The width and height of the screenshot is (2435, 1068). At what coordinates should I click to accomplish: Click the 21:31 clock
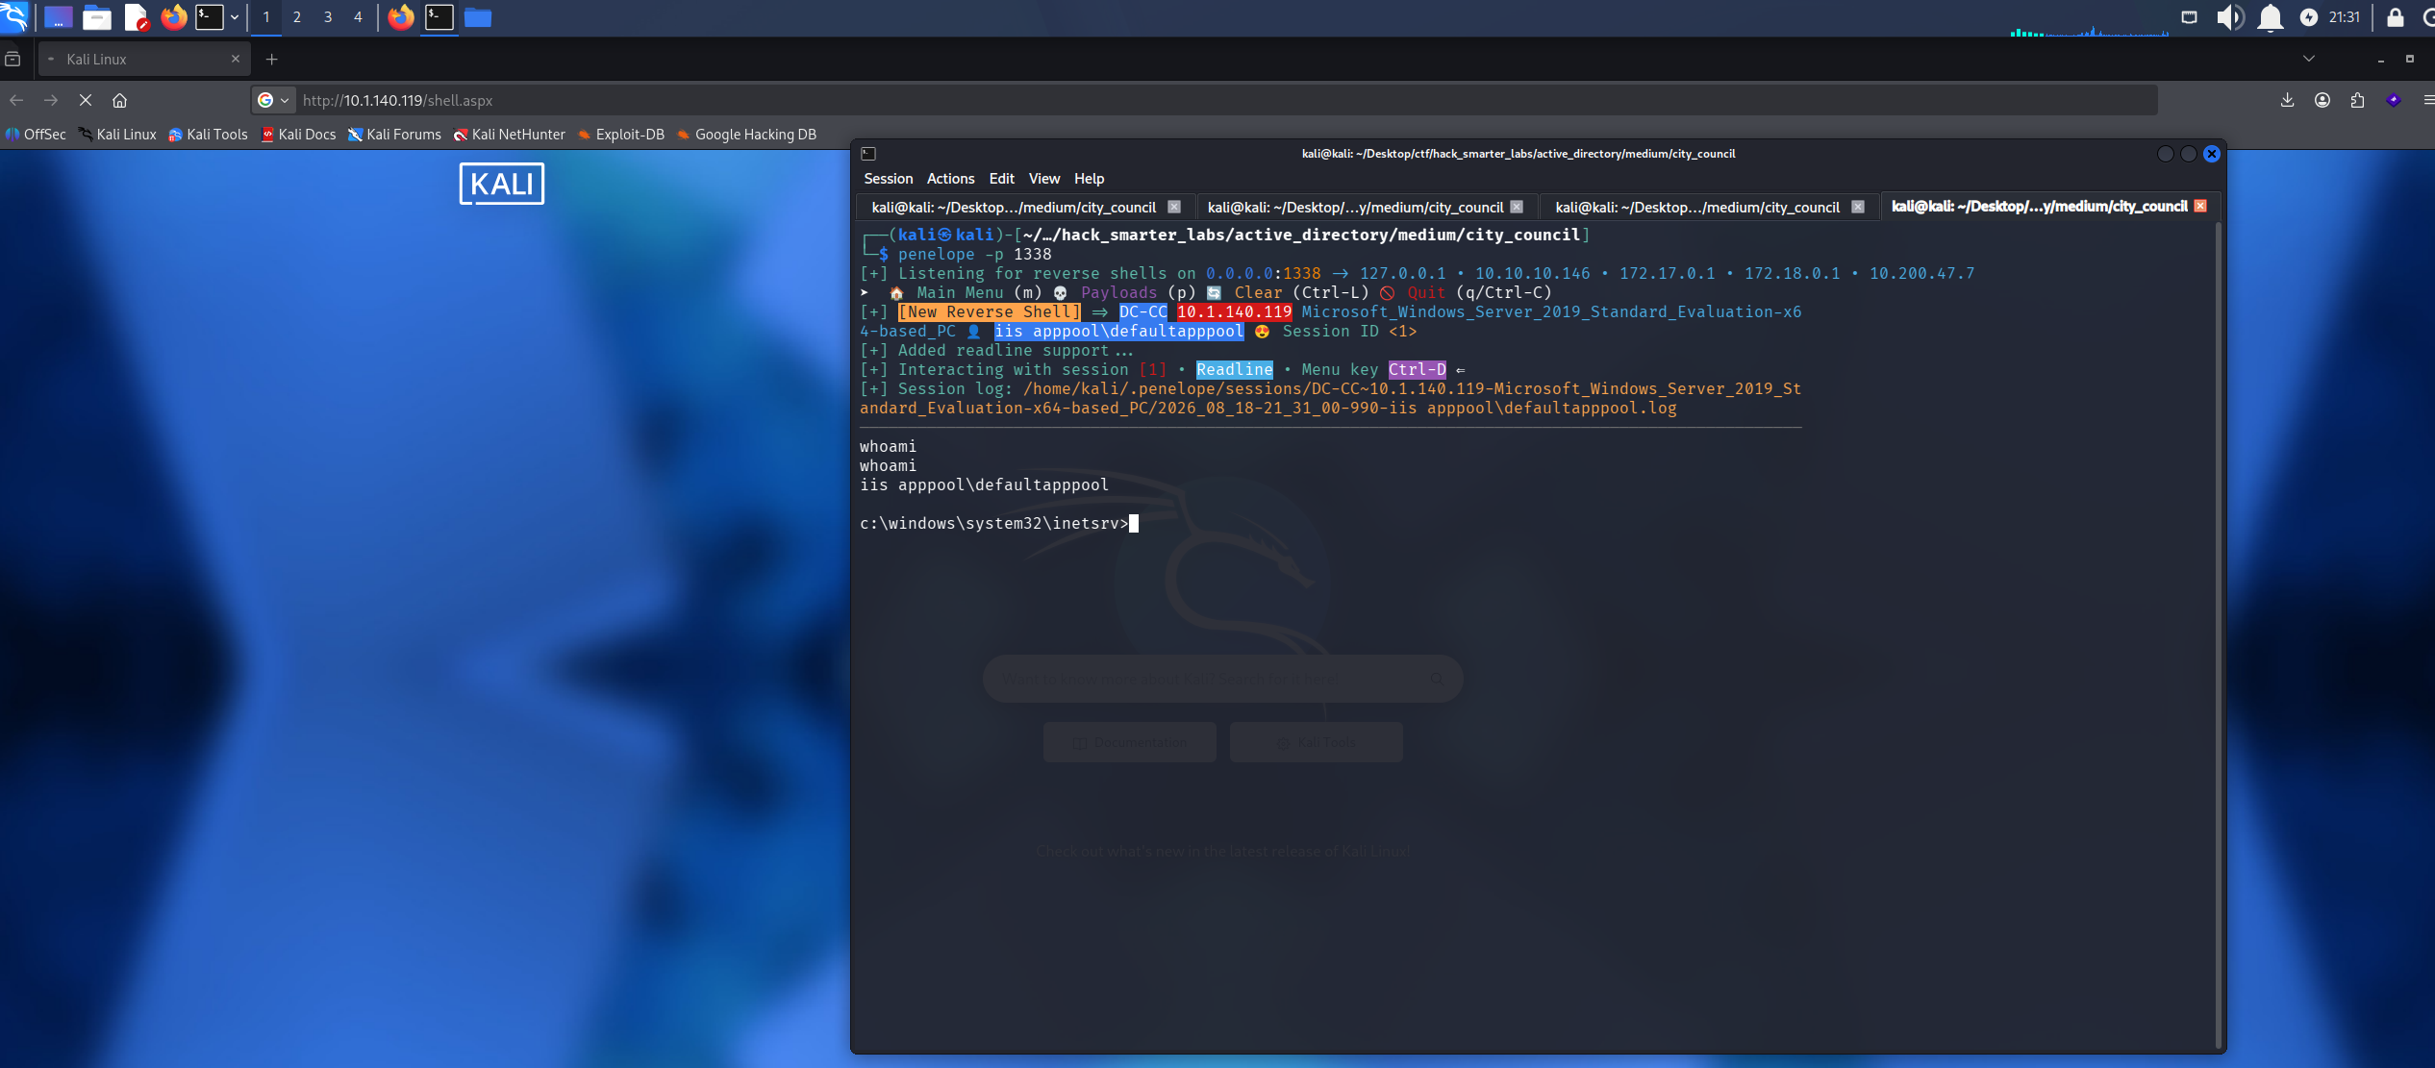pos(2345,16)
